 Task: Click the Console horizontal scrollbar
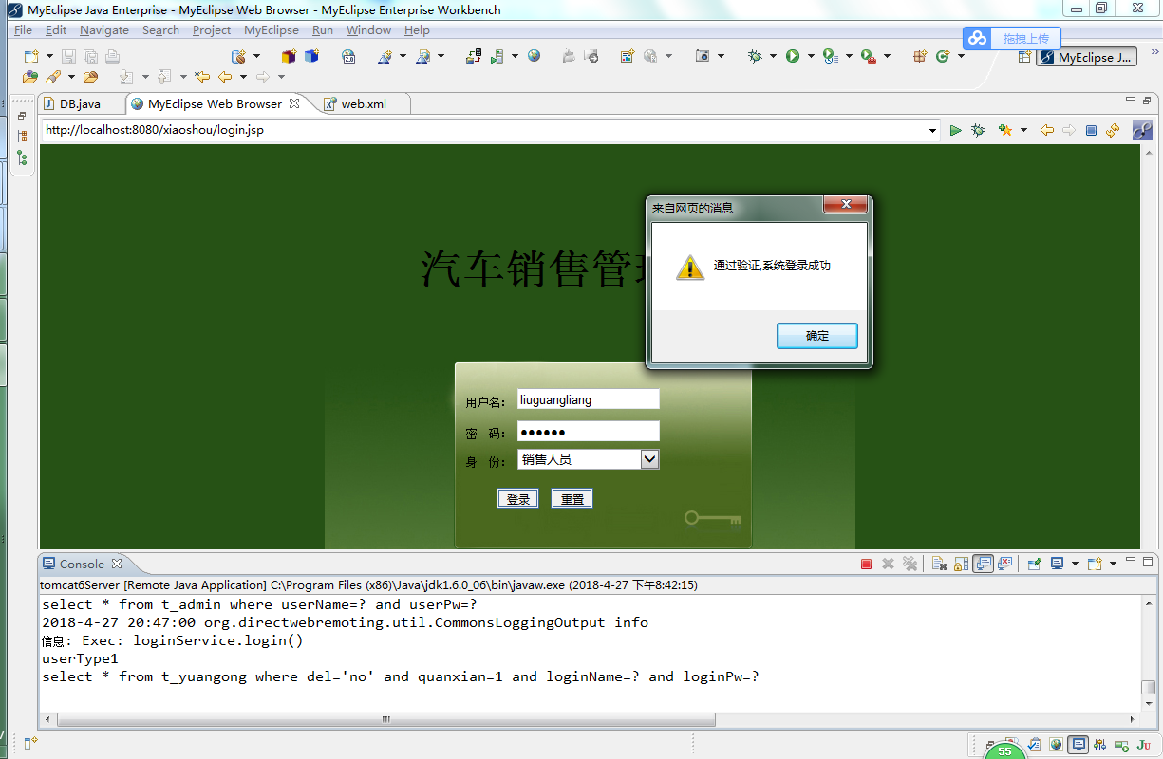(x=386, y=720)
